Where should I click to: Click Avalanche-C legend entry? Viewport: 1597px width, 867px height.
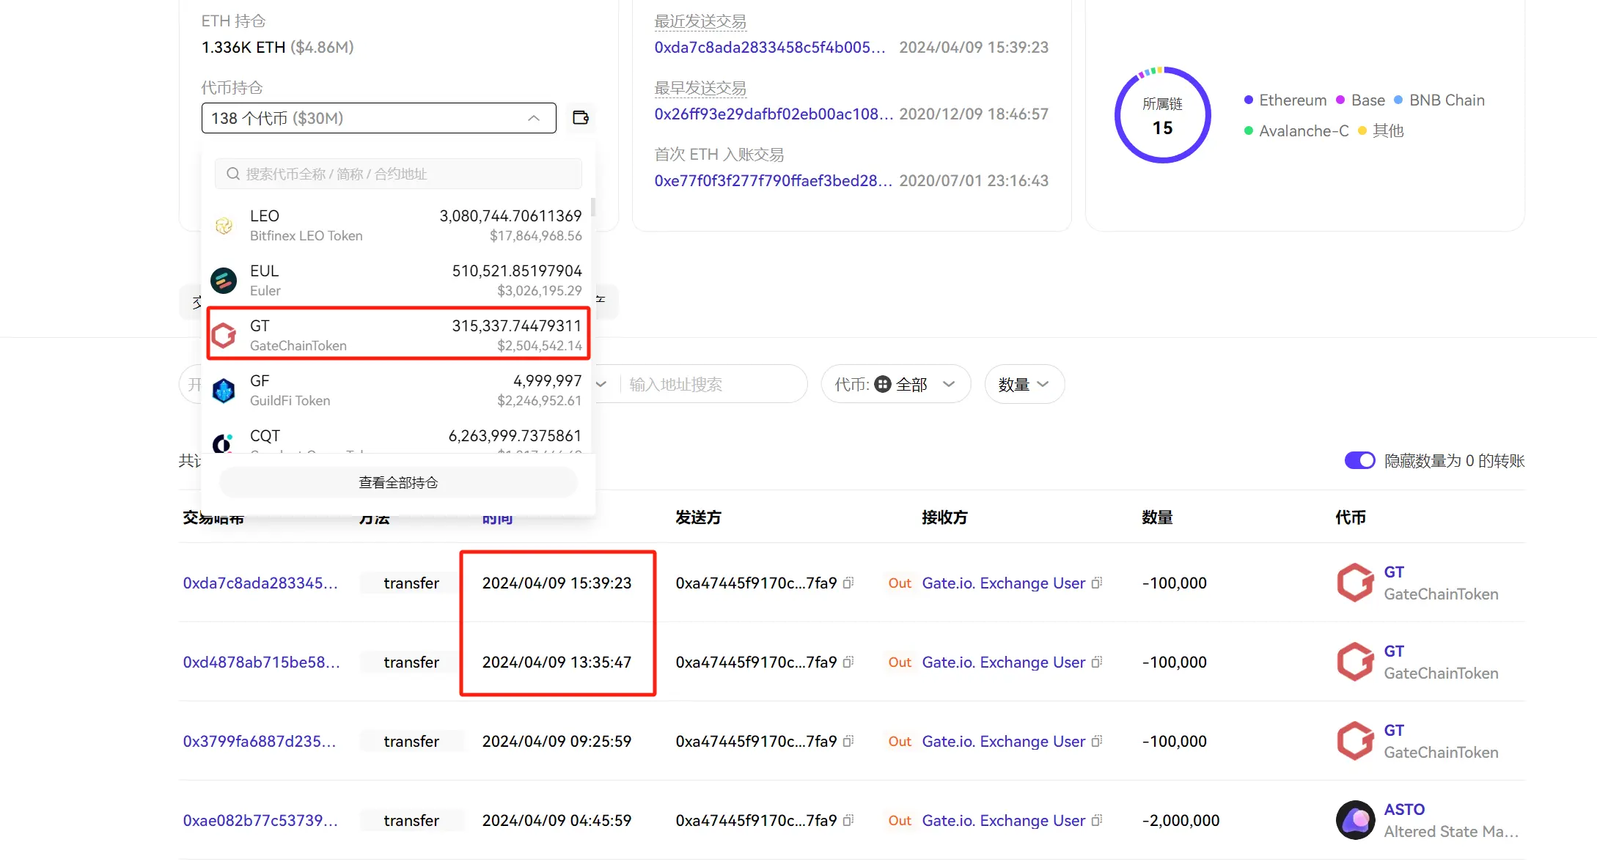point(1296,130)
